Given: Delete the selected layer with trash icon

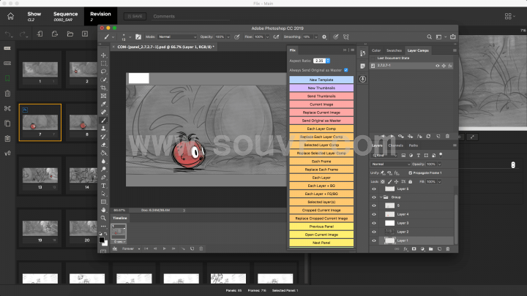Looking at the screenshot, I should 448,249.
